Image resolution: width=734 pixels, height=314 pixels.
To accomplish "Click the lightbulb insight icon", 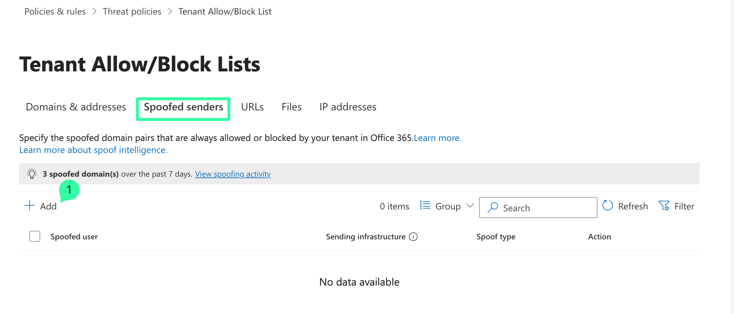I will pyautogui.click(x=32, y=174).
